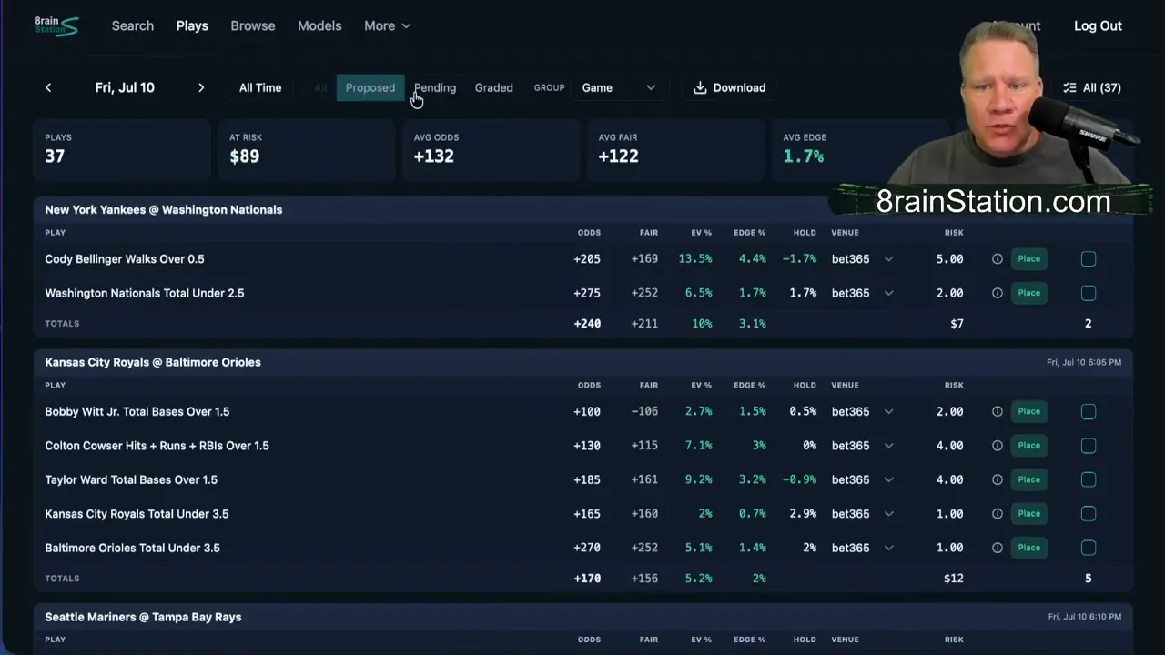Expand venue dropdown for Baltimore Orioles Total row
This screenshot has height=655, width=1165.
click(888, 548)
